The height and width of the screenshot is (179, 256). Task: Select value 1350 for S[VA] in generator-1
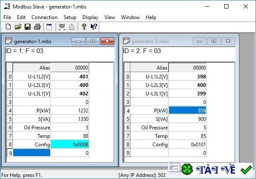(x=70, y=119)
